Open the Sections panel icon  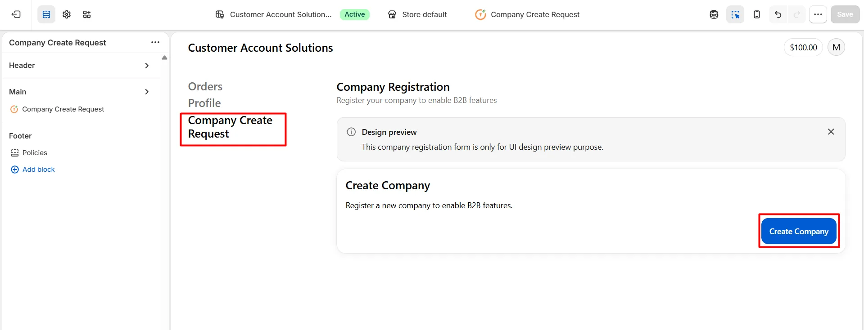pos(46,14)
